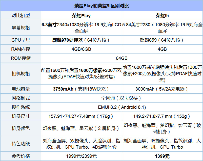Click the 3750mAh battery cell

point(81,89)
